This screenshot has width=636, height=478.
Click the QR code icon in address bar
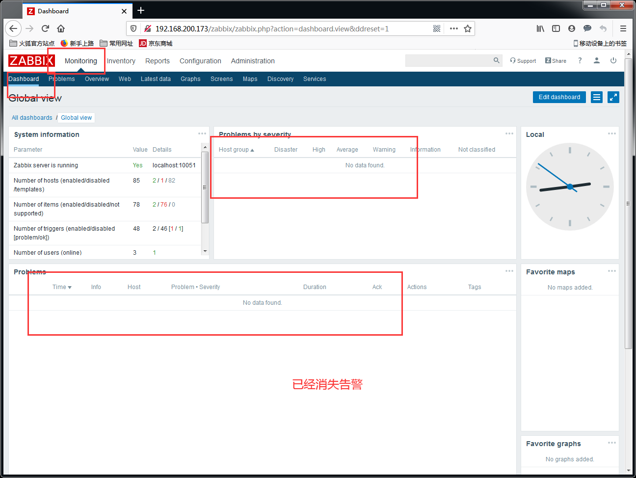click(x=437, y=28)
